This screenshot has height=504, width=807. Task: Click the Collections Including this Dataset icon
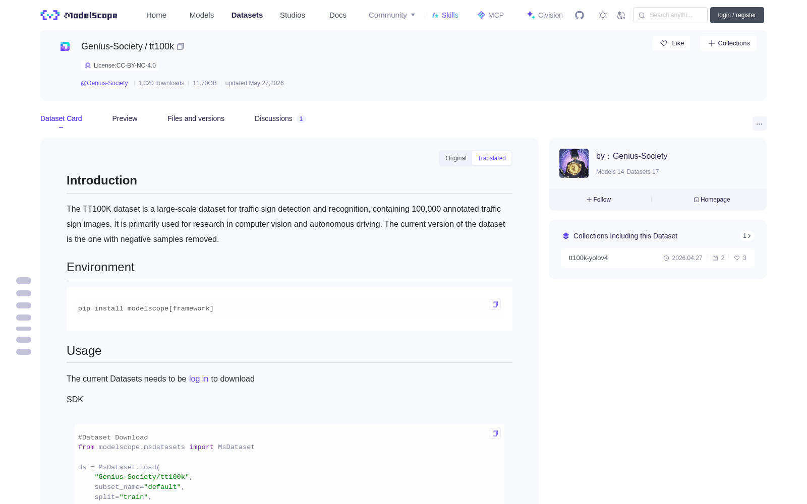point(566,236)
